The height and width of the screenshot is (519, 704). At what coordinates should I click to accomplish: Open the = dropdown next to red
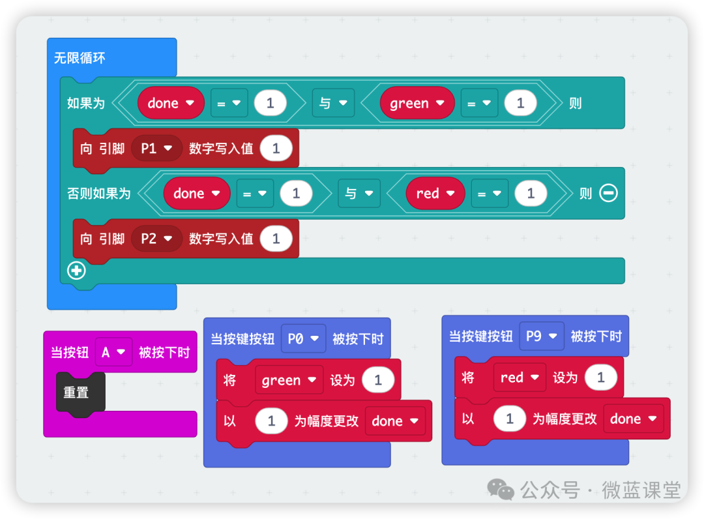pyautogui.click(x=490, y=194)
